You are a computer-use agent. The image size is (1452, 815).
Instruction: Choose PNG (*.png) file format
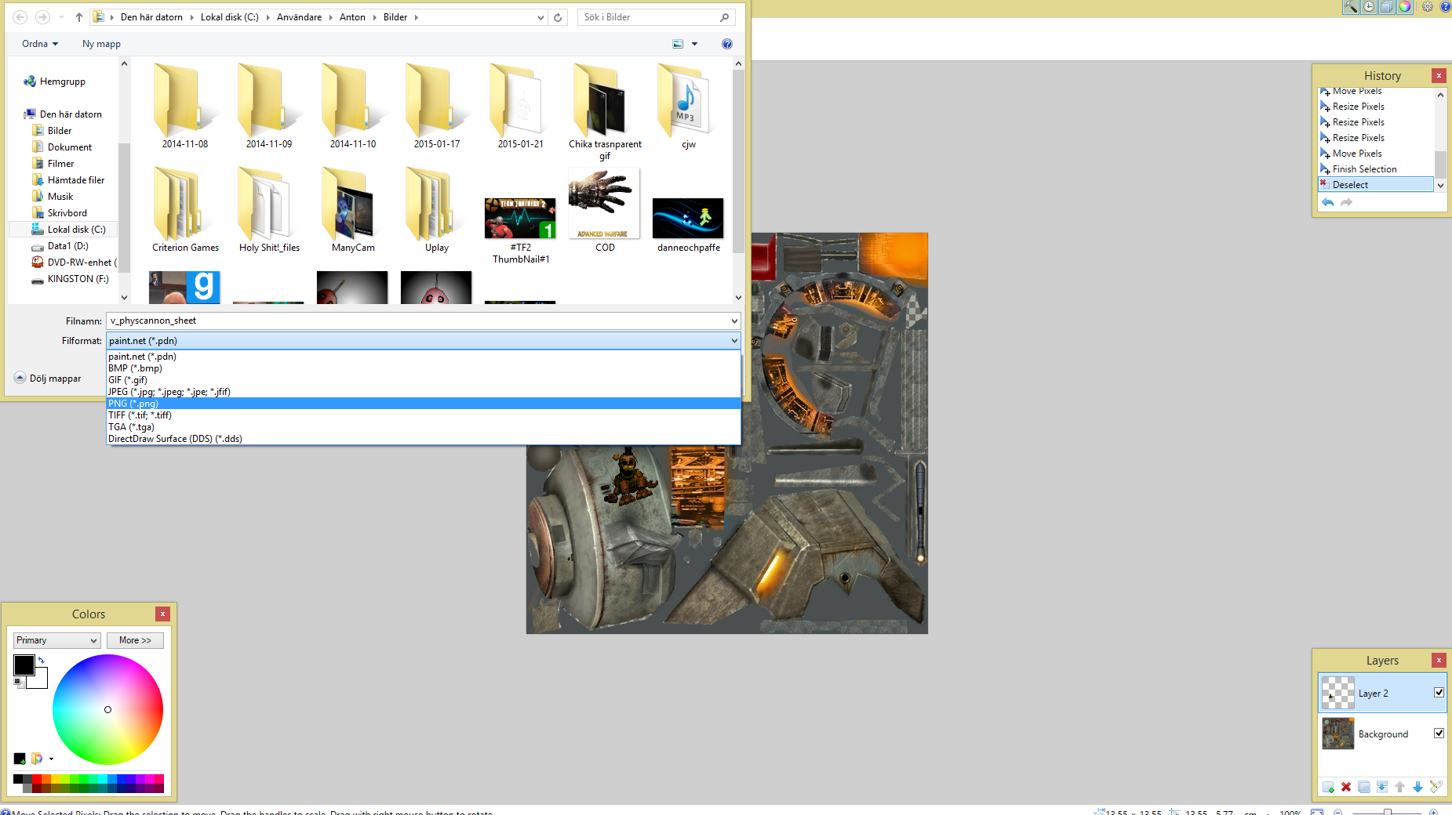click(424, 404)
